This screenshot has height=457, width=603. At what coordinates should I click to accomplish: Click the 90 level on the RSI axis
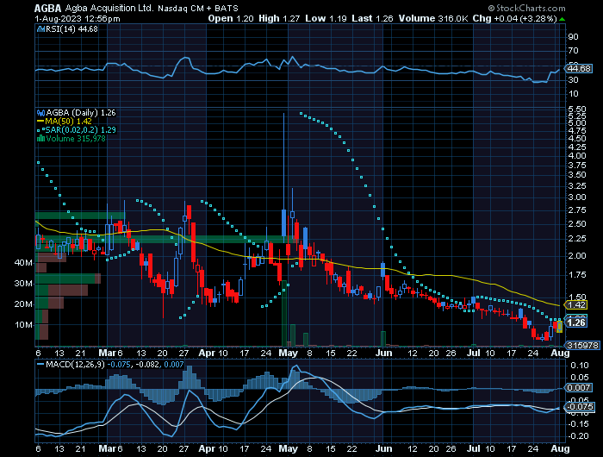coord(574,37)
